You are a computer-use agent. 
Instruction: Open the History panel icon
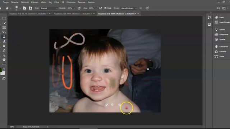[x=209, y=18]
